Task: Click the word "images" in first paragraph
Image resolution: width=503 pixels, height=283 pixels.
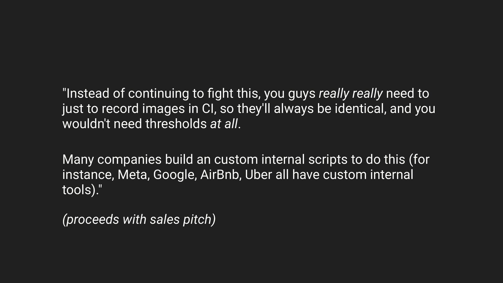Action: click(x=163, y=109)
